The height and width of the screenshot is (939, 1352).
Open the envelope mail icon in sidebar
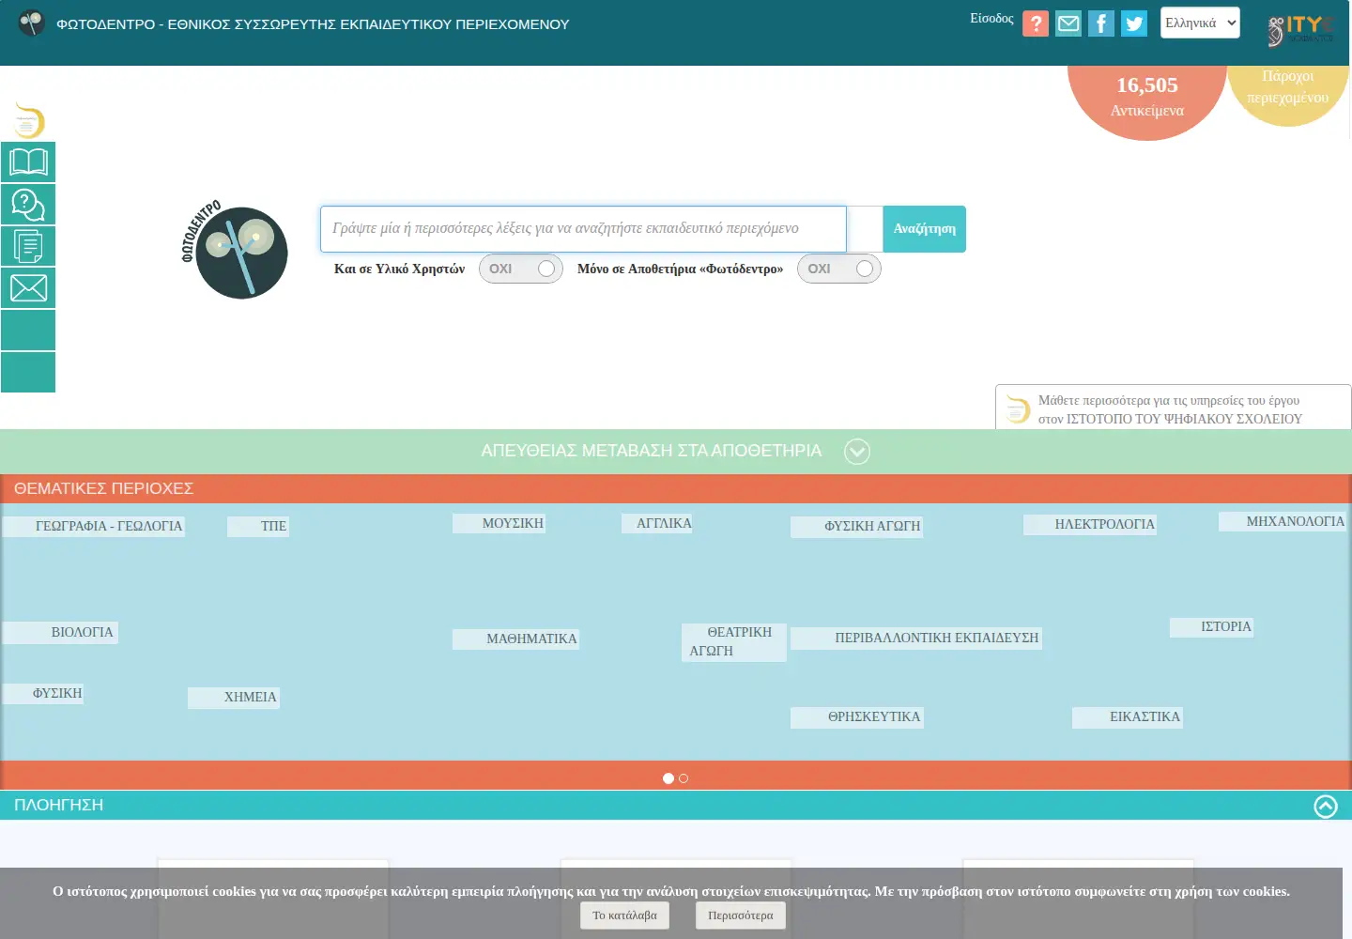28,288
